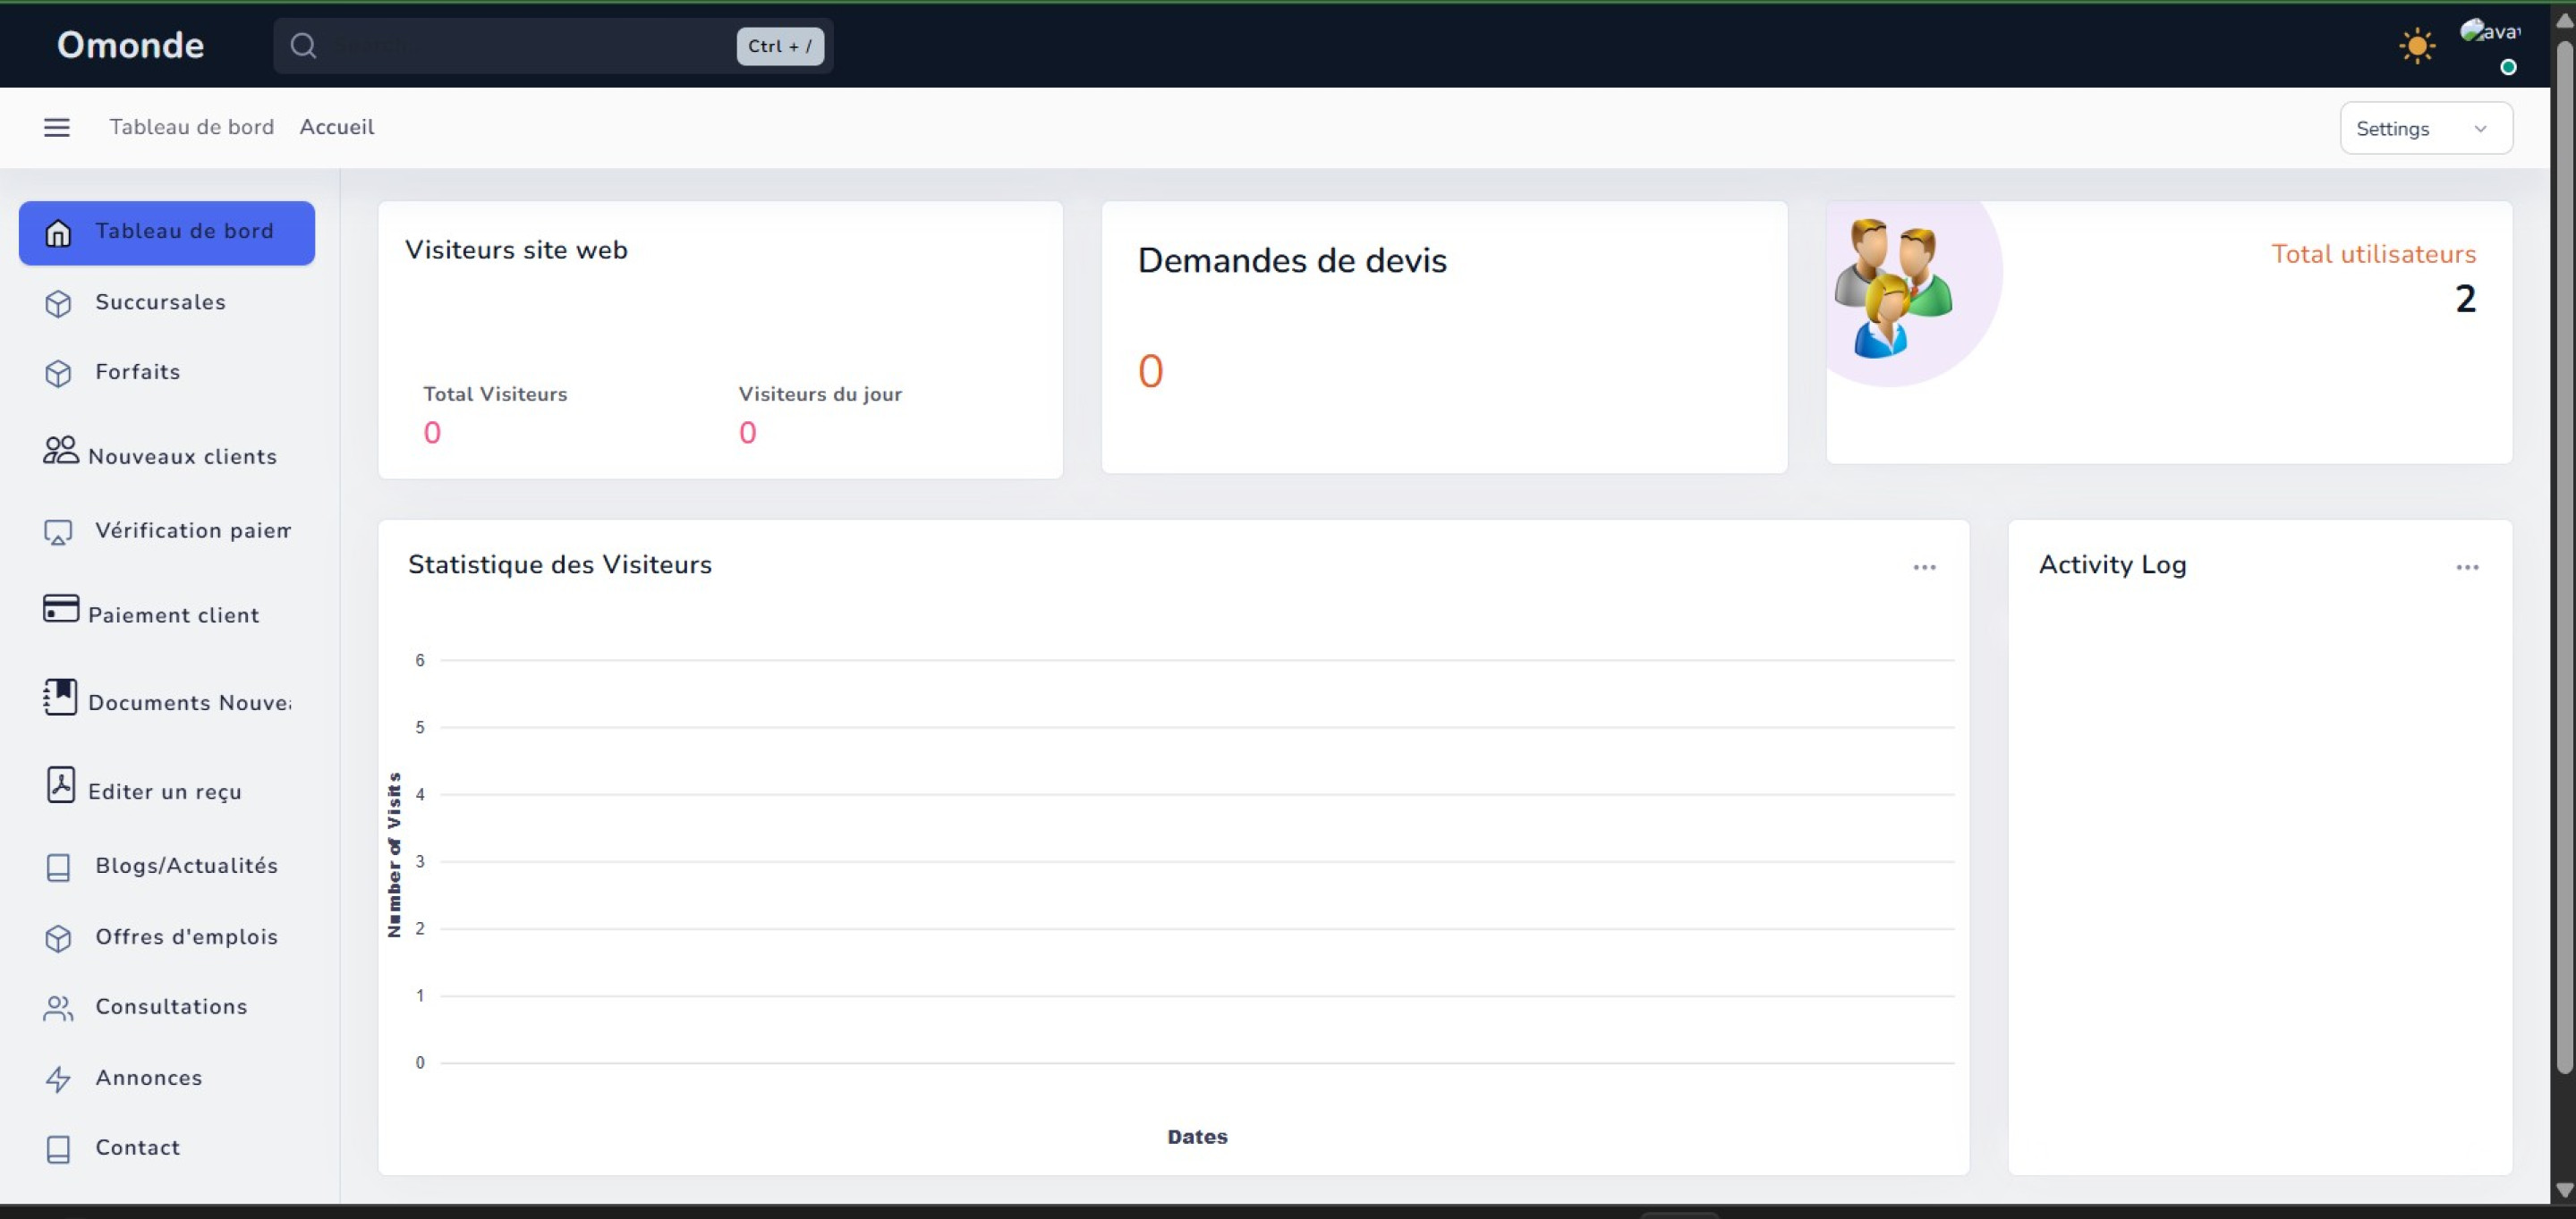Open Consultations from the sidebar
This screenshot has height=1219, width=2576.
(171, 1006)
